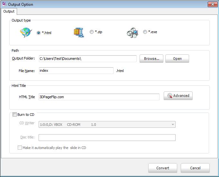
Task: Click the Output Option title bar app icon
Action: [x=4, y=4]
